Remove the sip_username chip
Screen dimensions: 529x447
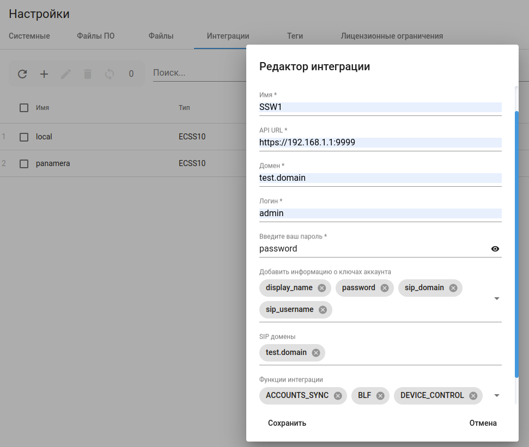[x=323, y=310]
